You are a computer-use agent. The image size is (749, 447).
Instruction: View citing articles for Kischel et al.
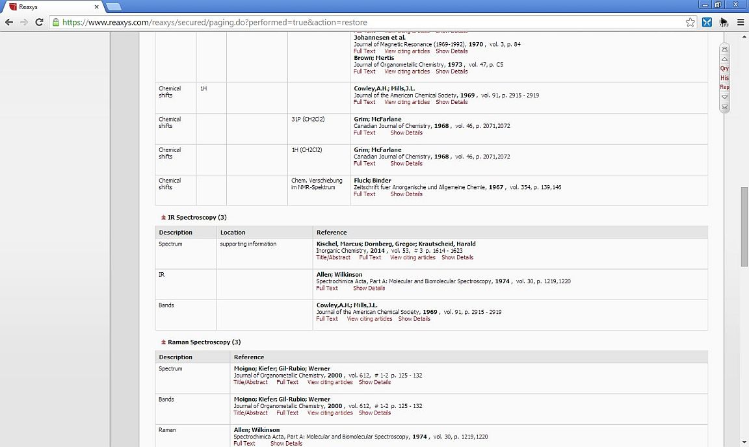tap(413, 257)
